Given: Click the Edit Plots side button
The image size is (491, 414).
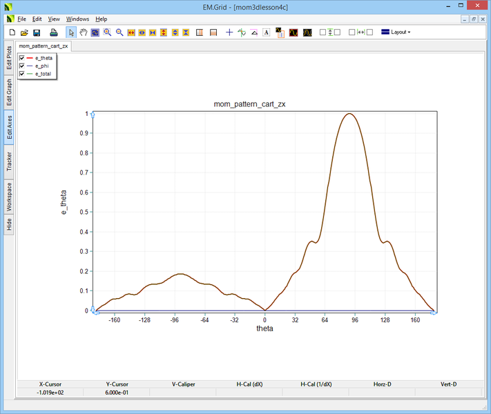Looking at the screenshot, I should pyautogui.click(x=9, y=58).
